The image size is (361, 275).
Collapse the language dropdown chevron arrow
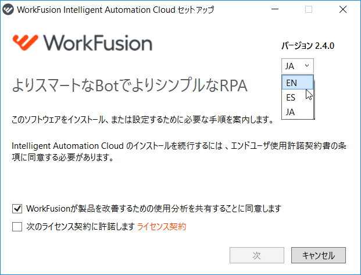pos(307,66)
